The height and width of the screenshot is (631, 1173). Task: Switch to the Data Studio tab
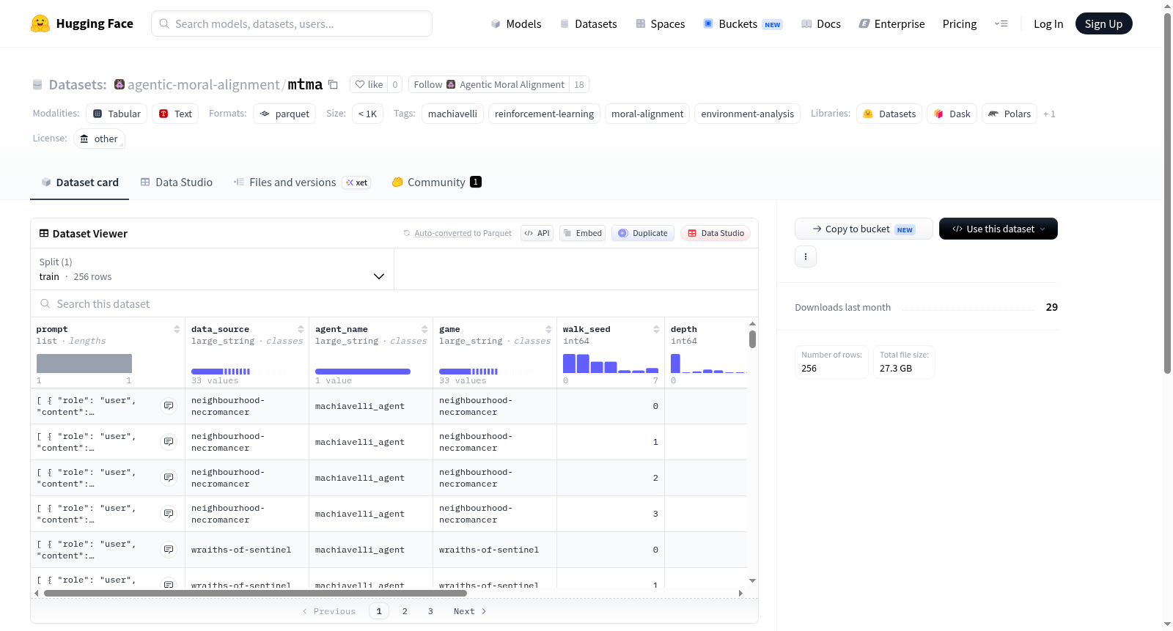pos(176,182)
